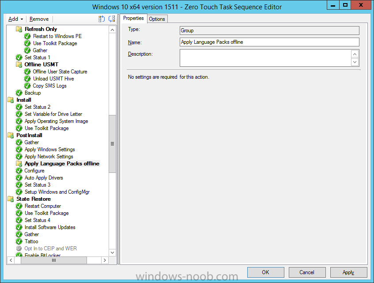This screenshot has width=374, height=283.
Task: Click the PostInstall group folder icon
Action: (x=11, y=135)
